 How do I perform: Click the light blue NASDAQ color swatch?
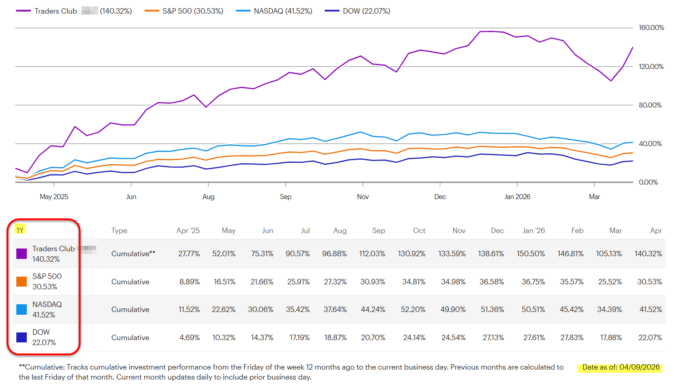coord(21,309)
